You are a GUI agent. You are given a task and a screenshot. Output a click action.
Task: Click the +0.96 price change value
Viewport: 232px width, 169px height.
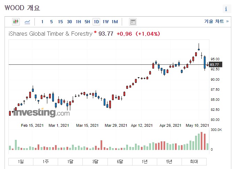[124, 34]
